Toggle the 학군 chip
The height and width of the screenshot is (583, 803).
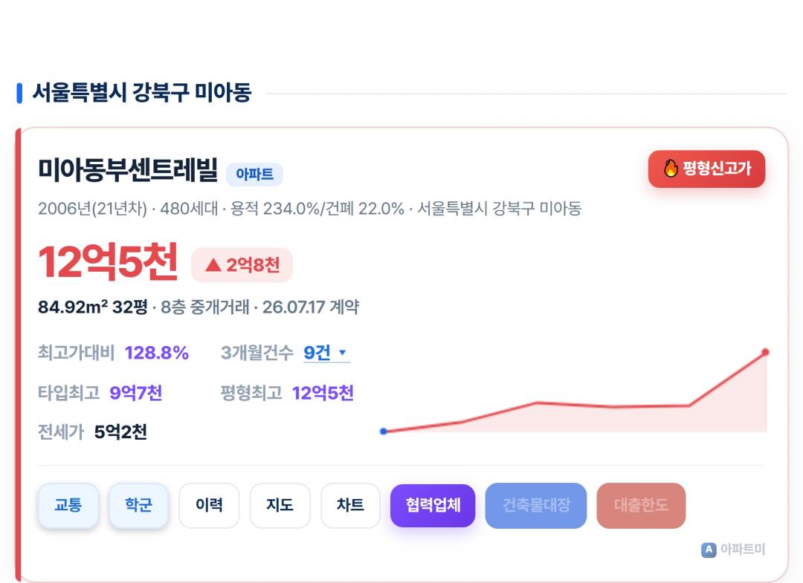(138, 505)
